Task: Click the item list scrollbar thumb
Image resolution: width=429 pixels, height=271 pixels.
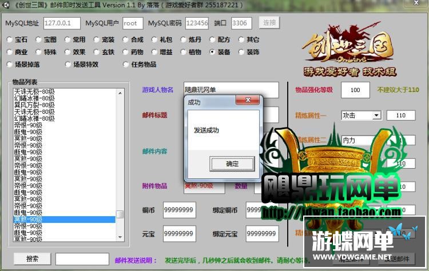Action: coord(120,214)
